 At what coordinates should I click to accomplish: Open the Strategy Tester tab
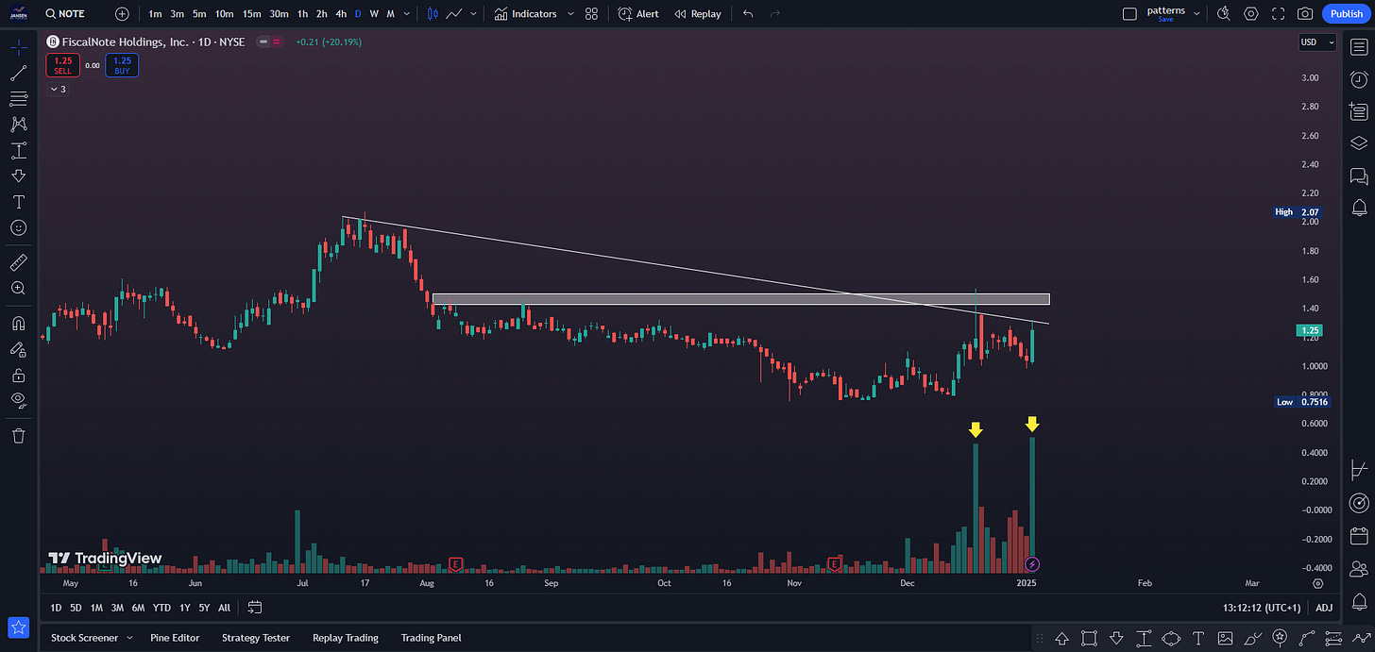click(256, 638)
